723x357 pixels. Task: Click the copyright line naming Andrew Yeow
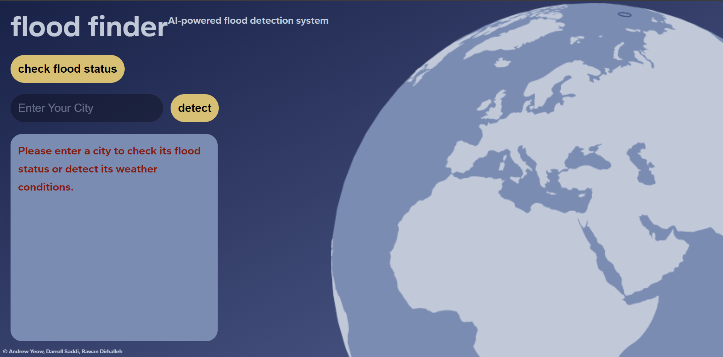(63, 351)
